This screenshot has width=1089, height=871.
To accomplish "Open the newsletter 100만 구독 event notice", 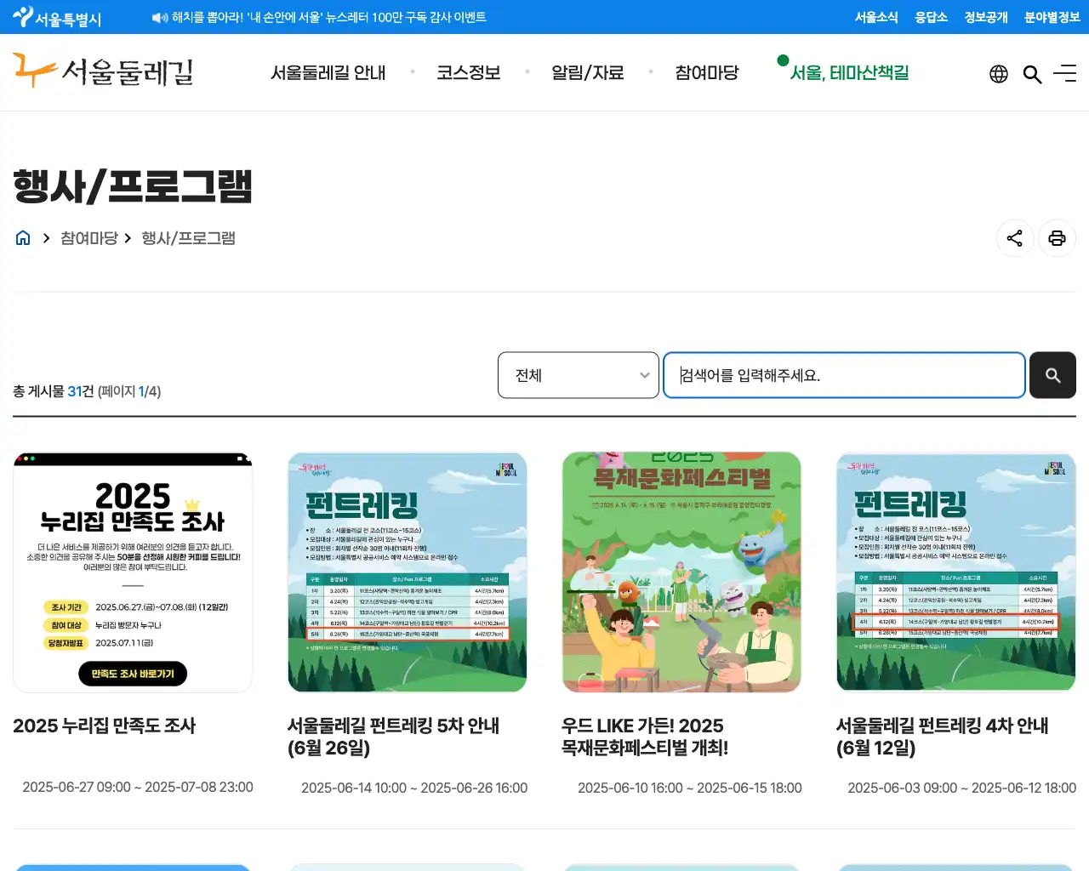I will [329, 17].
